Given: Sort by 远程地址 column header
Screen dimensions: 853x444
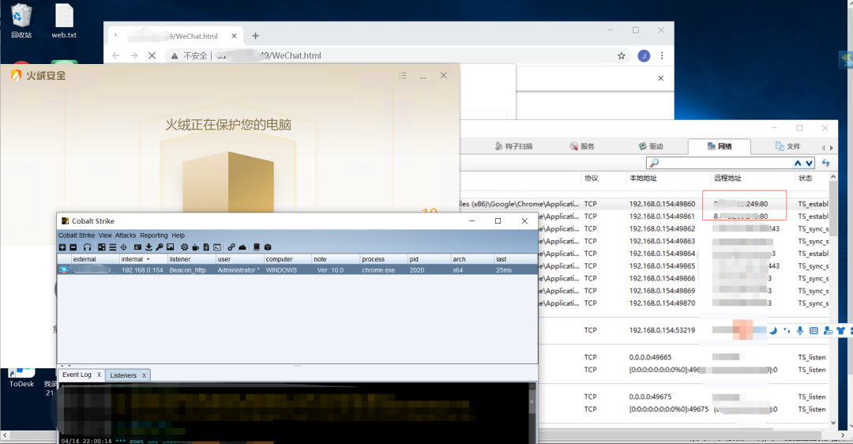Looking at the screenshot, I should click(x=727, y=178).
